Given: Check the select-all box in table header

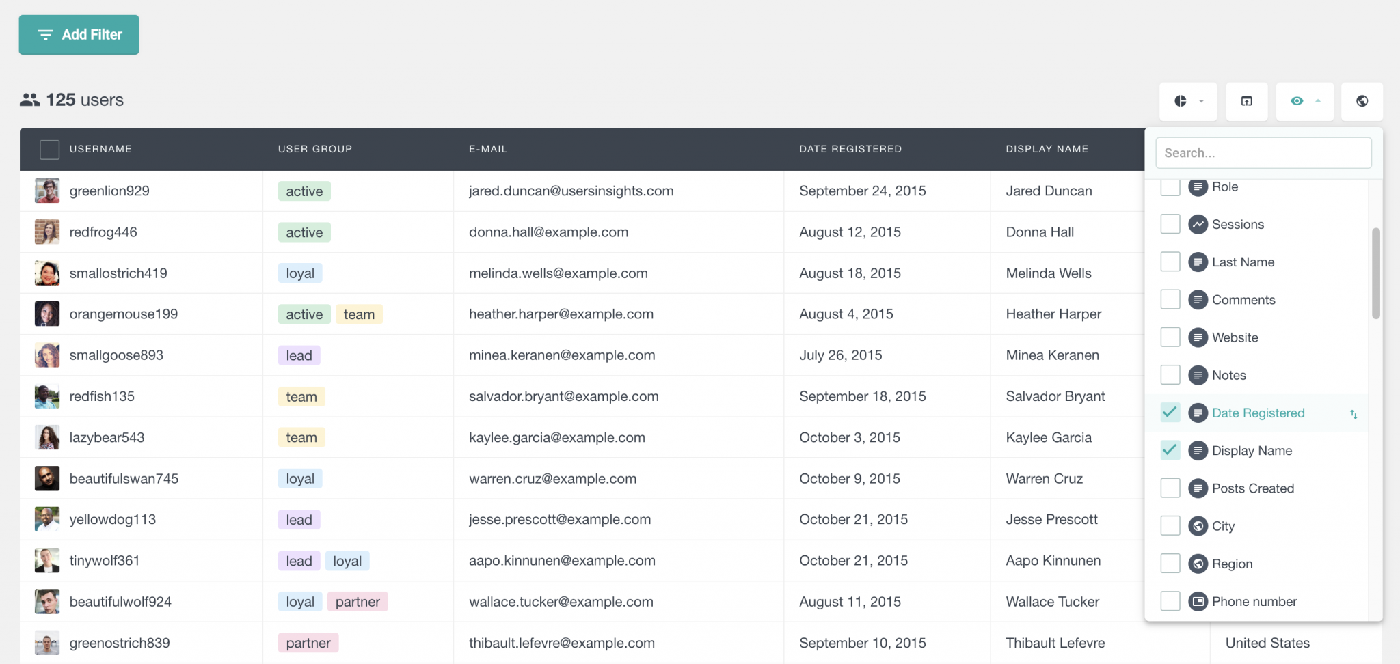Looking at the screenshot, I should (49, 149).
